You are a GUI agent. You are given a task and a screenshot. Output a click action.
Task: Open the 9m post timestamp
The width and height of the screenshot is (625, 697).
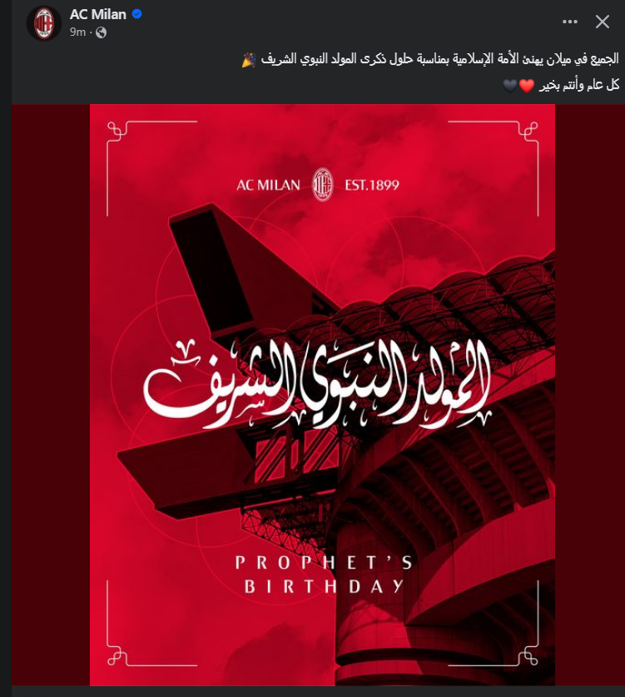click(77, 32)
